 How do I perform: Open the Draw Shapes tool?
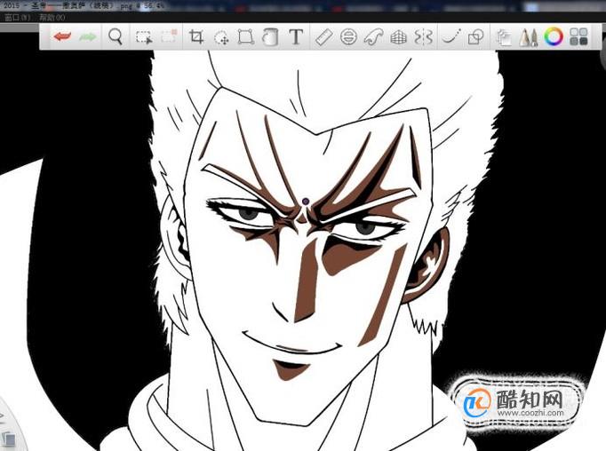click(x=475, y=37)
